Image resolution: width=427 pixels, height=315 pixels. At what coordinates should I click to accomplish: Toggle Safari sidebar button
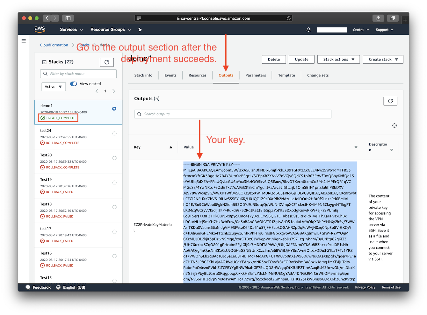[68, 18]
